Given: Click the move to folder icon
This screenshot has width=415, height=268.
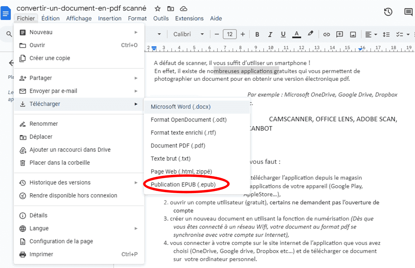Looking at the screenshot, I should click(170, 8).
